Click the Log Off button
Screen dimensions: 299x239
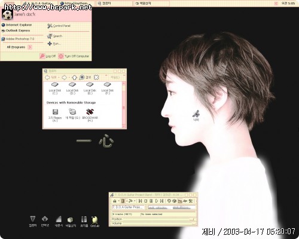click(48, 56)
